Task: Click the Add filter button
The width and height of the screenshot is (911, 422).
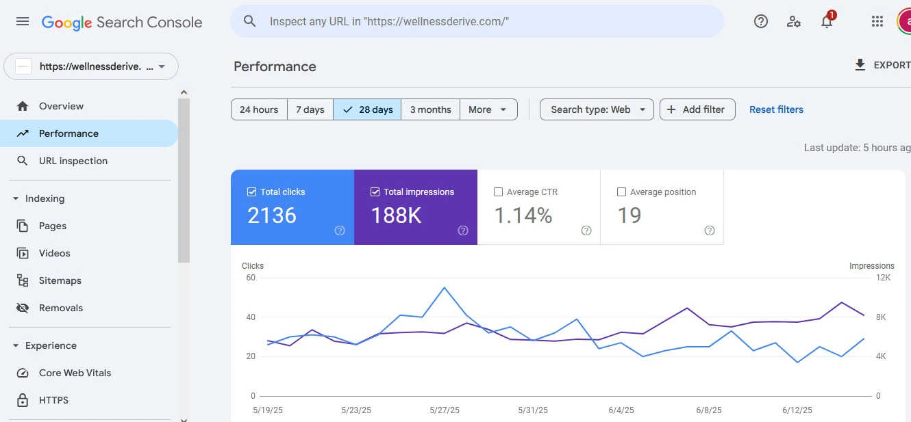Action: click(x=697, y=109)
